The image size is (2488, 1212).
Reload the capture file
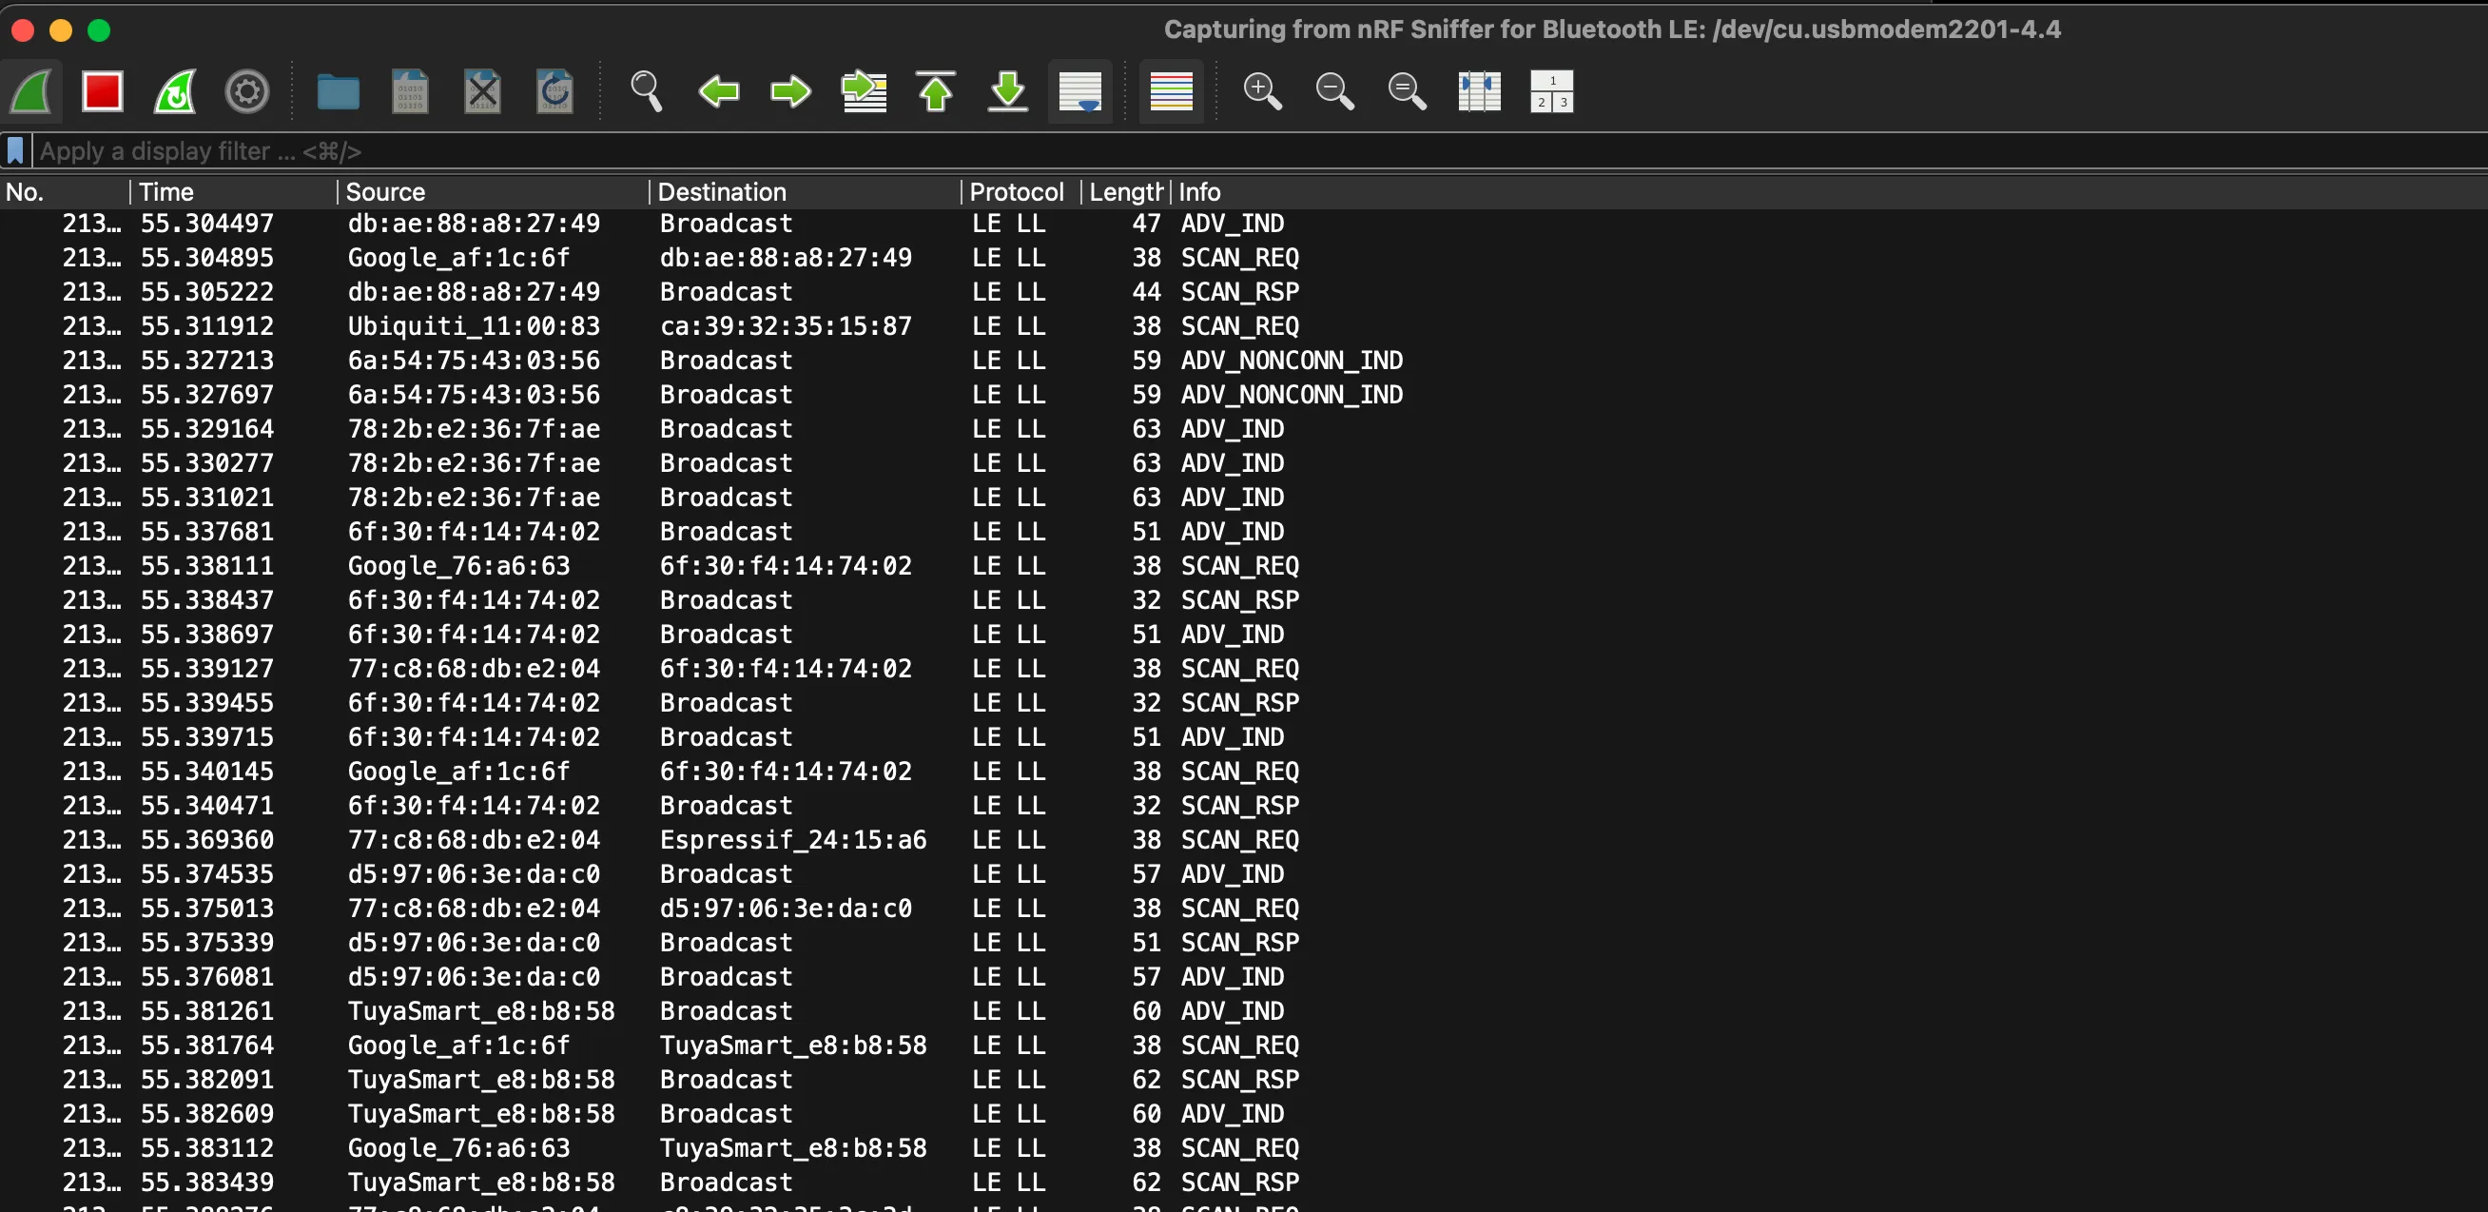coord(554,92)
